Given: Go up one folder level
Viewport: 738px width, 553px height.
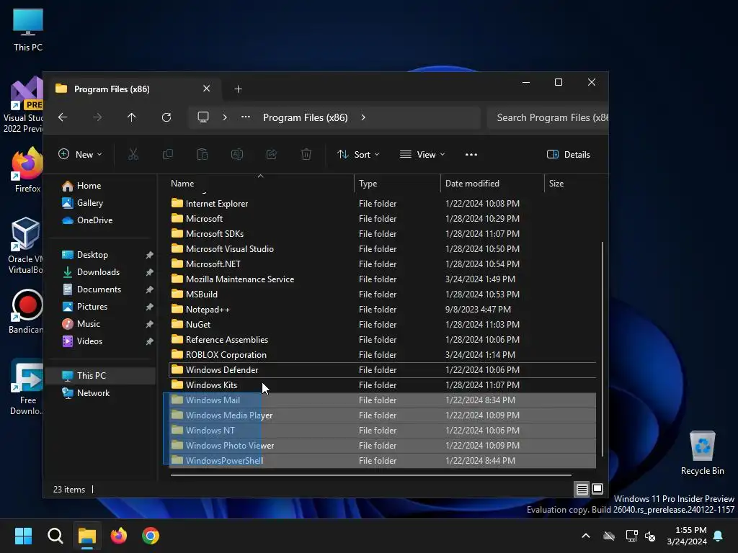Looking at the screenshot, I should (x=132, y=117).
